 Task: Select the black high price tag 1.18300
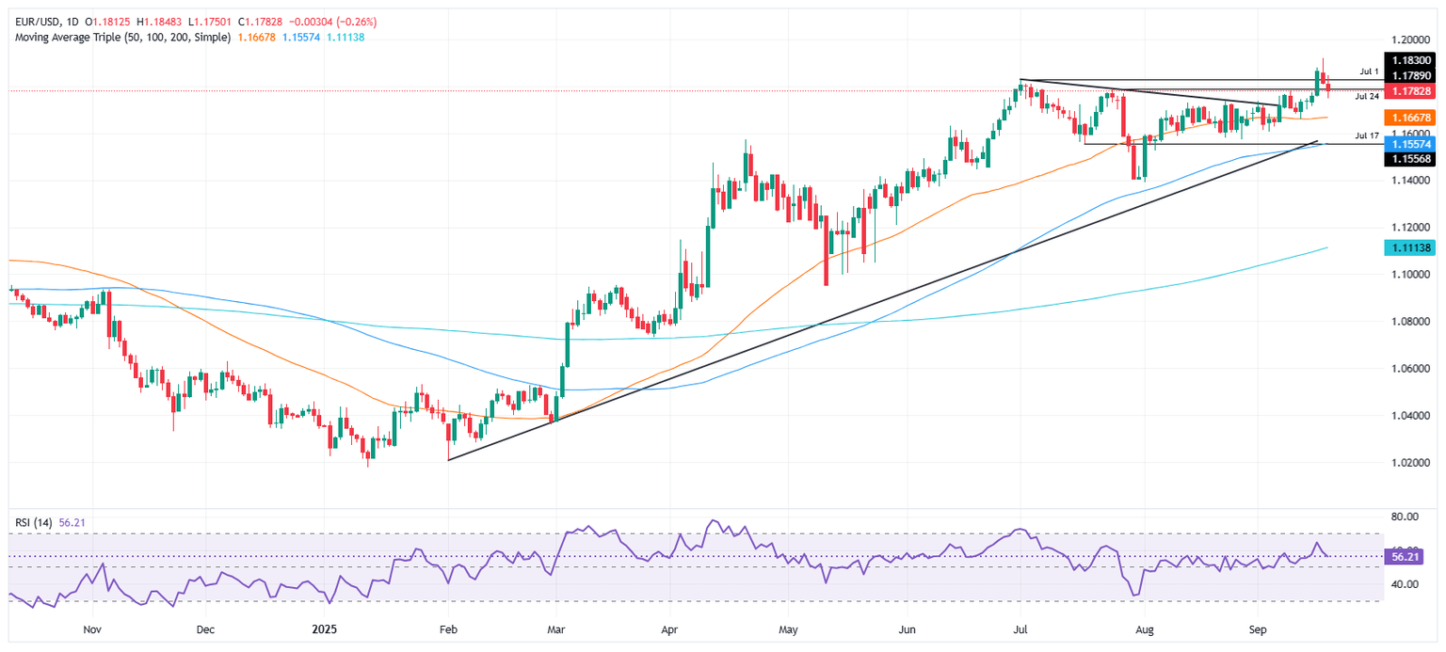coord(1411,60)
